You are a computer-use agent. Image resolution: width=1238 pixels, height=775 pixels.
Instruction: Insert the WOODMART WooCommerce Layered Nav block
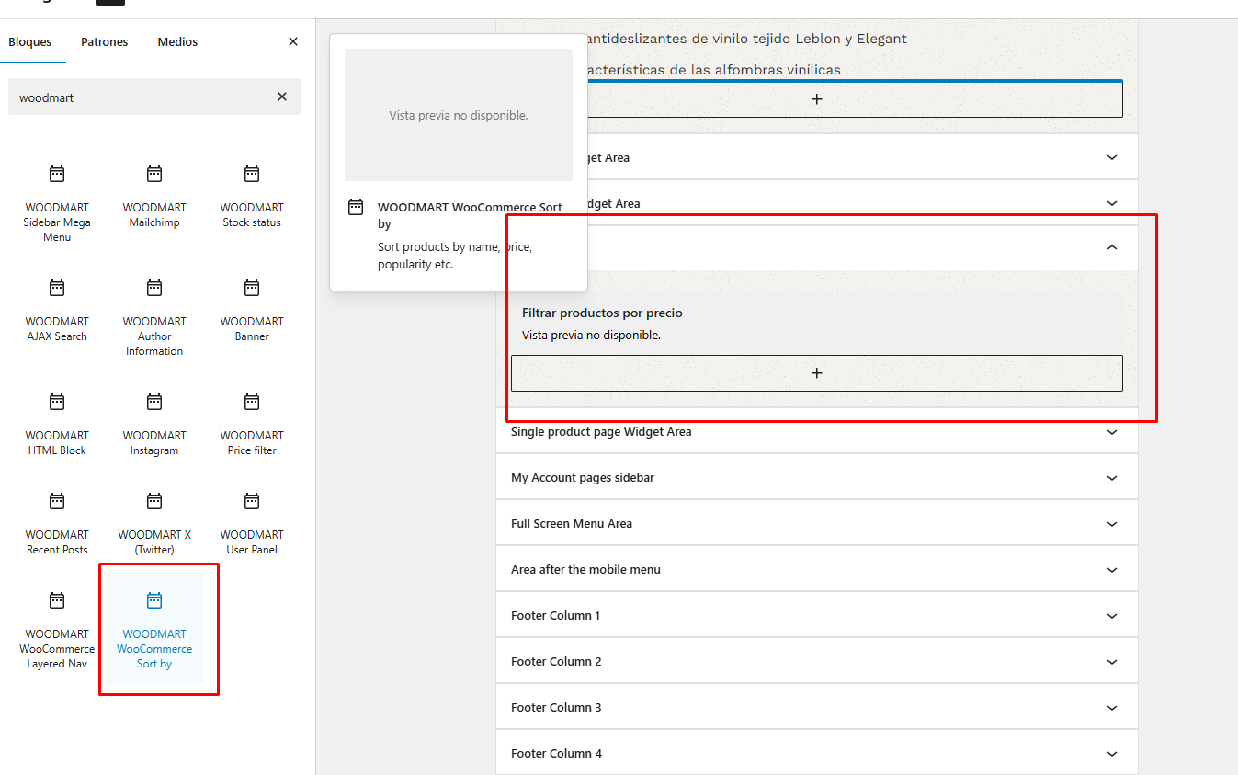[x=57, y=629]
